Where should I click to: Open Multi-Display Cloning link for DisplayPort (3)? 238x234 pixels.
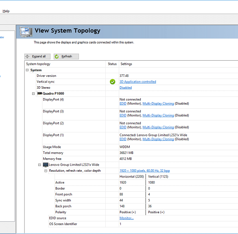coord(158,116)
